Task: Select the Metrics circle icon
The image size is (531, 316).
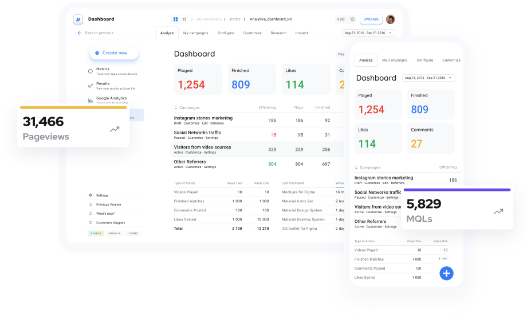Action: (x=91, y=71)
